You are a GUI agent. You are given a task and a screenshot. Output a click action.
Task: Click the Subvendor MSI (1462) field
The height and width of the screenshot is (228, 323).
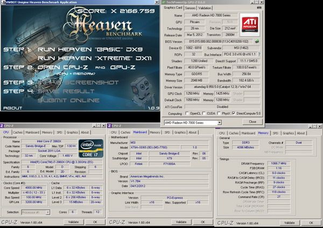241,48
